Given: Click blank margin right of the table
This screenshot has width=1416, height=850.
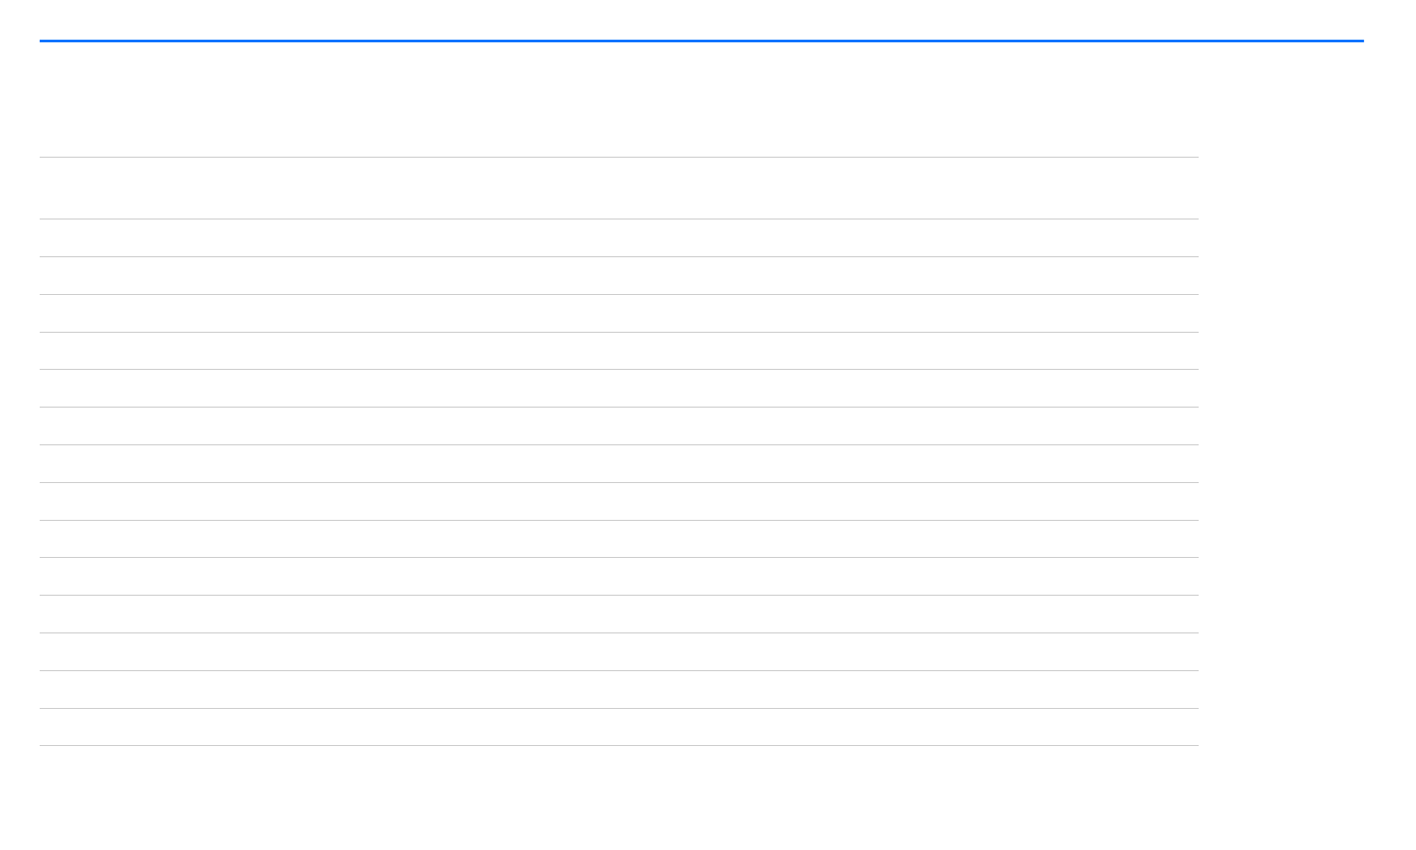Looking at the screenshot, I should tap(1307, 451).
